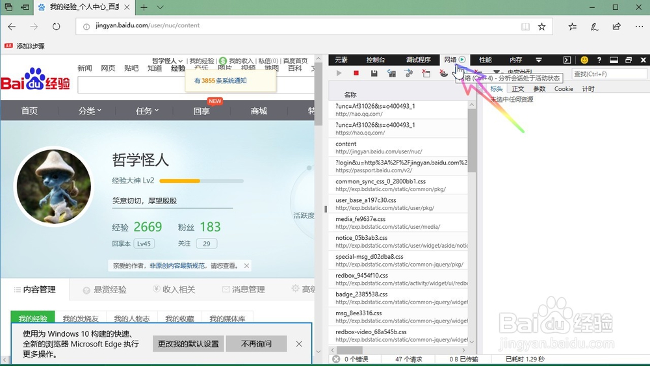This screenshot has width=650, height=366.
Task: Click the browser refresh icon
Action: (56, 27)
